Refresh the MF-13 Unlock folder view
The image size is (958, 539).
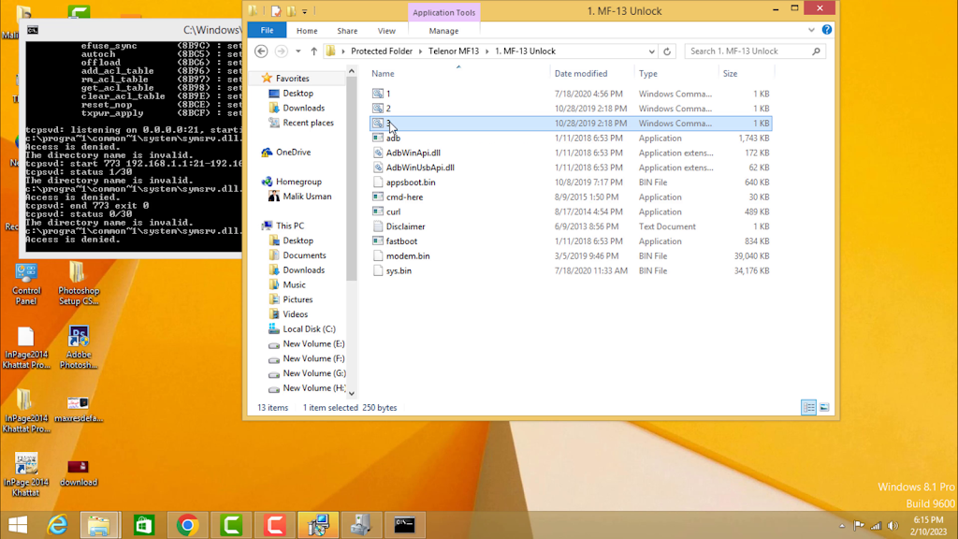(x=667, y=51)
